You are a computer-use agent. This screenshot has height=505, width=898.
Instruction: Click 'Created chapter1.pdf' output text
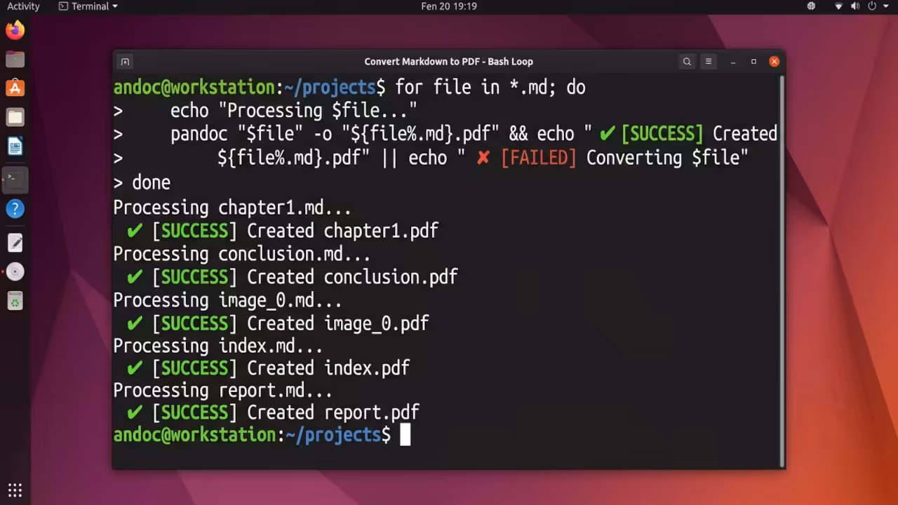pos(342,231)
